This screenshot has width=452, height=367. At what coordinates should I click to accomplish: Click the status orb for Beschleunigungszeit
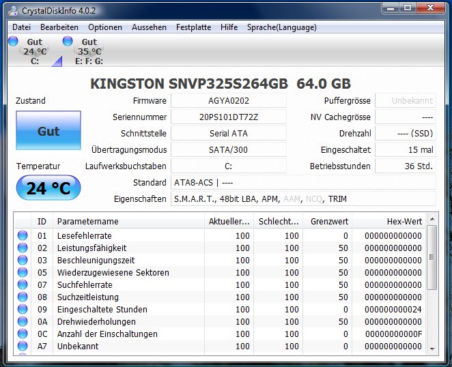(23, 260)
